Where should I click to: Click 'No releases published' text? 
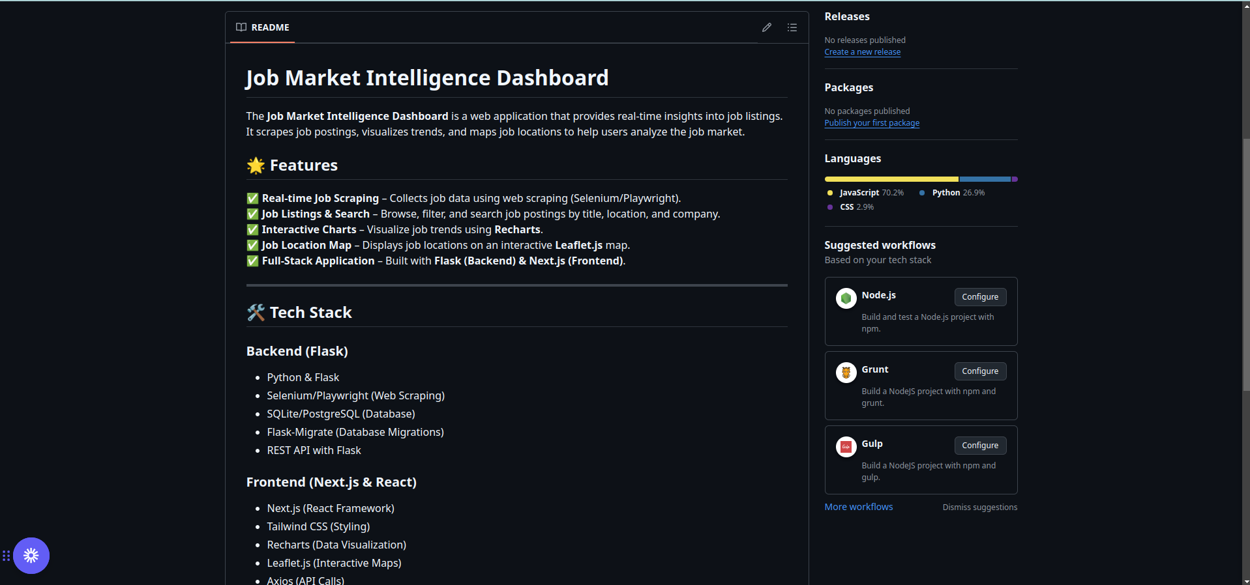coord(865,40)
